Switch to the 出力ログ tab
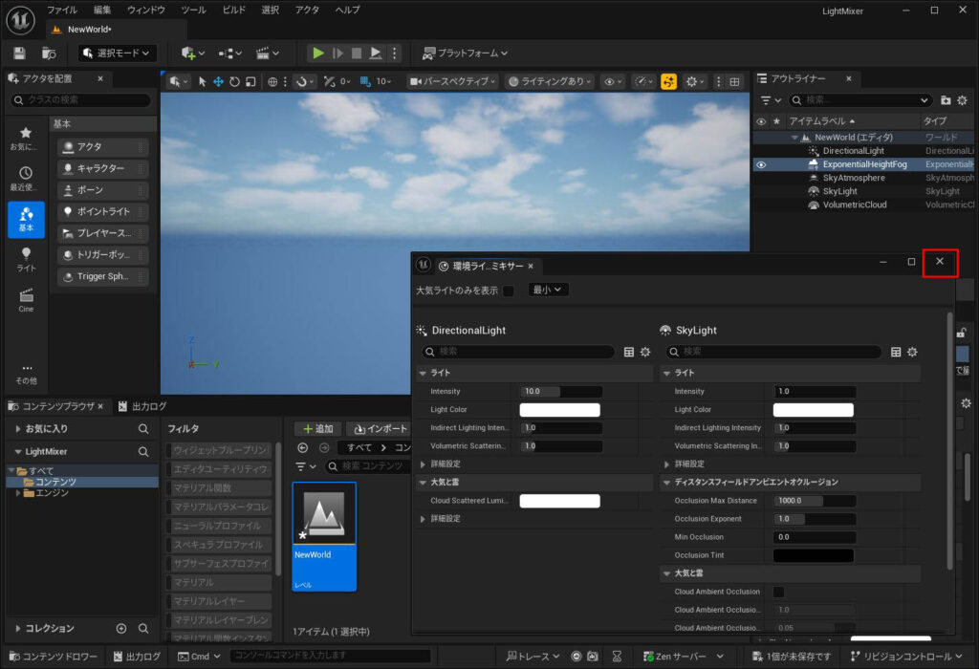This screenshot has width=979, height=669. [141, 406]
